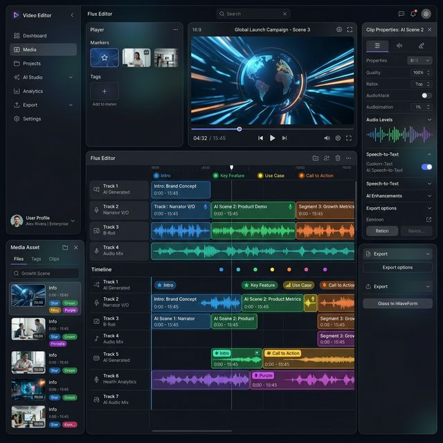This screenshot has height=443, width=443.
Task: Toggle the AudioMack switch
Action: (426, 96)
